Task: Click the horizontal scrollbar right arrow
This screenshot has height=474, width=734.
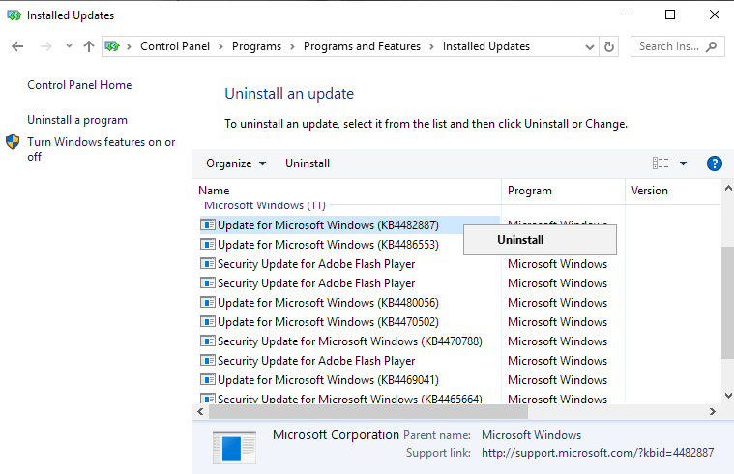Action: pyautogui.click(x=712, y=412)
